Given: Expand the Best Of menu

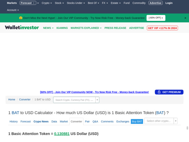Looking at the screenshot, I should pyautogui.click(x=93, y=3).
